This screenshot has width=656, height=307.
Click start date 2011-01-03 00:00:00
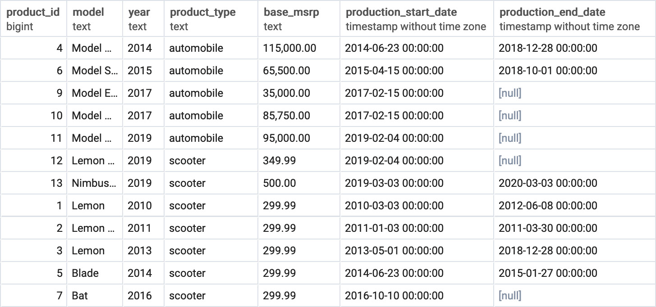(417, 228)
